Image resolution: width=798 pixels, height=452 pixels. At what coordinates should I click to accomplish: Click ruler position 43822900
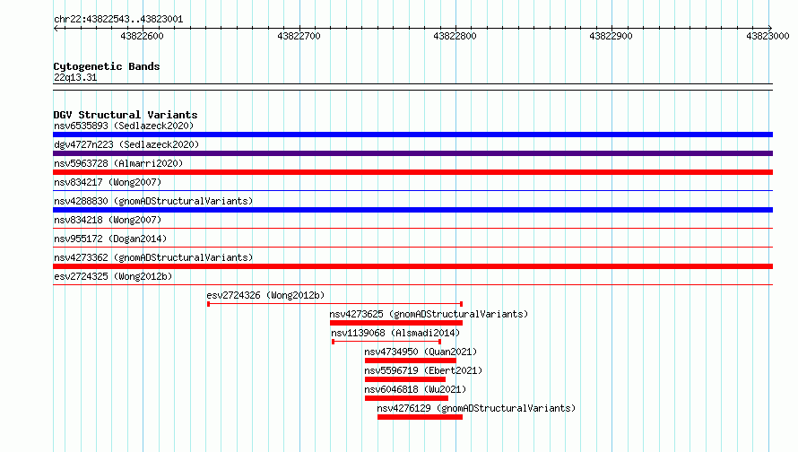click(x=611, y=36)
